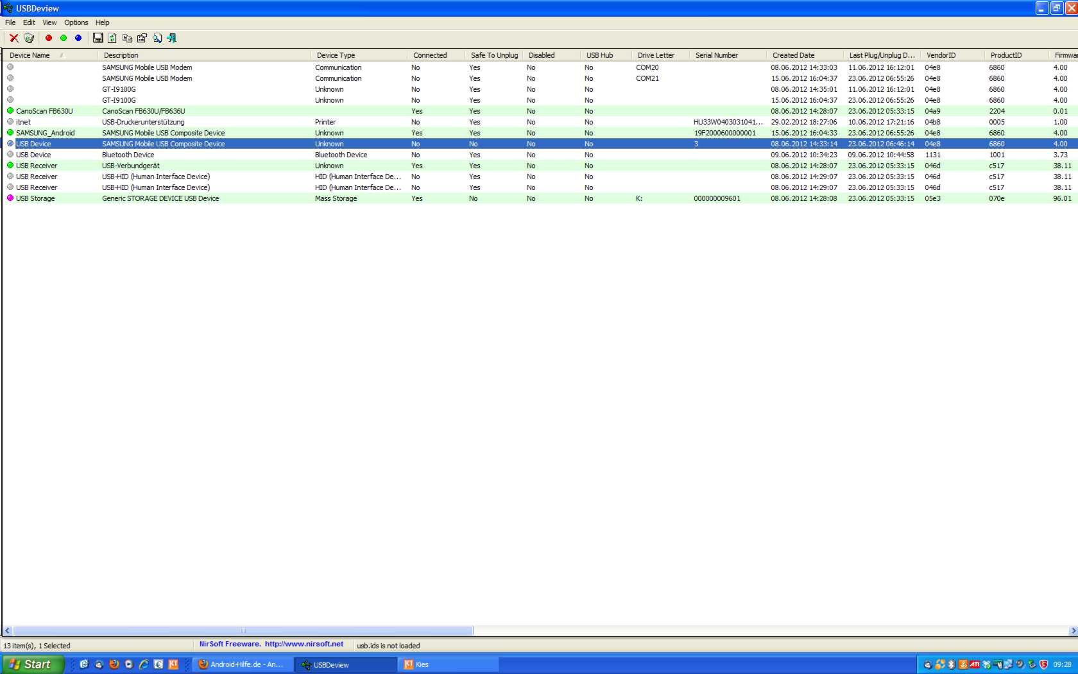The image size is (1078, 674).
Task: Click the USBDeview title bar app icon
Action: tap(8, 8)
